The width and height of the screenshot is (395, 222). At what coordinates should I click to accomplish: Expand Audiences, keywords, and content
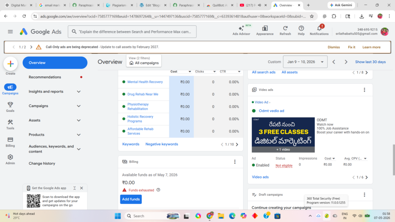coord(79,149)
